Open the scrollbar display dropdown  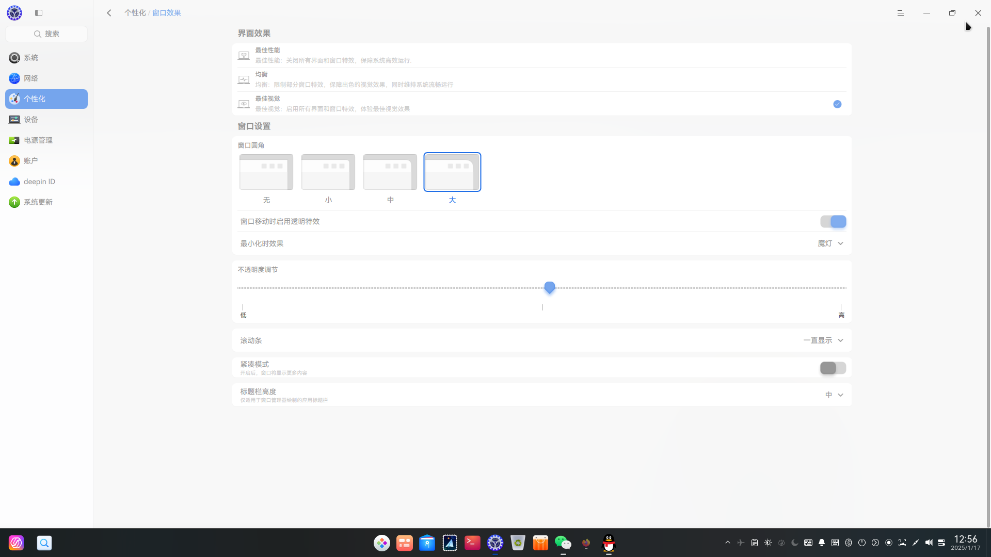coord(823,340)
